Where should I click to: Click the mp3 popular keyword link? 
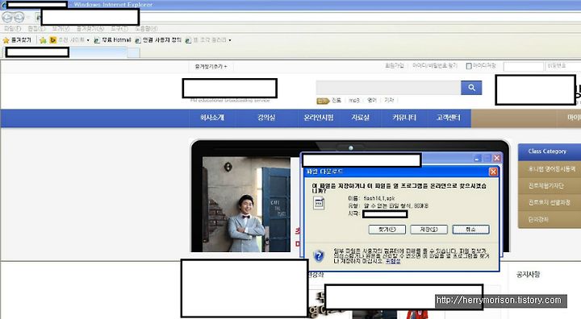click(354, 100)
